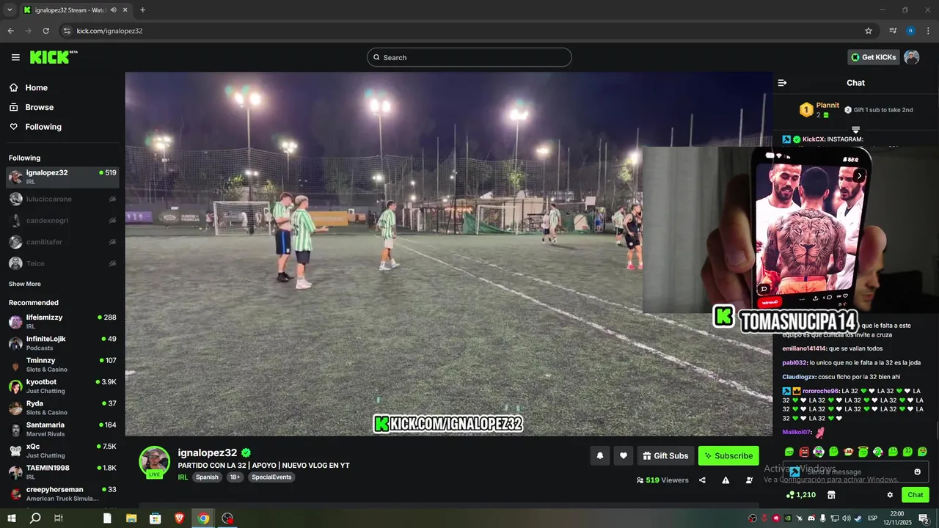Open the user icon beside the report triangle
Screen dimensions: 939x528
click(749, 480)
